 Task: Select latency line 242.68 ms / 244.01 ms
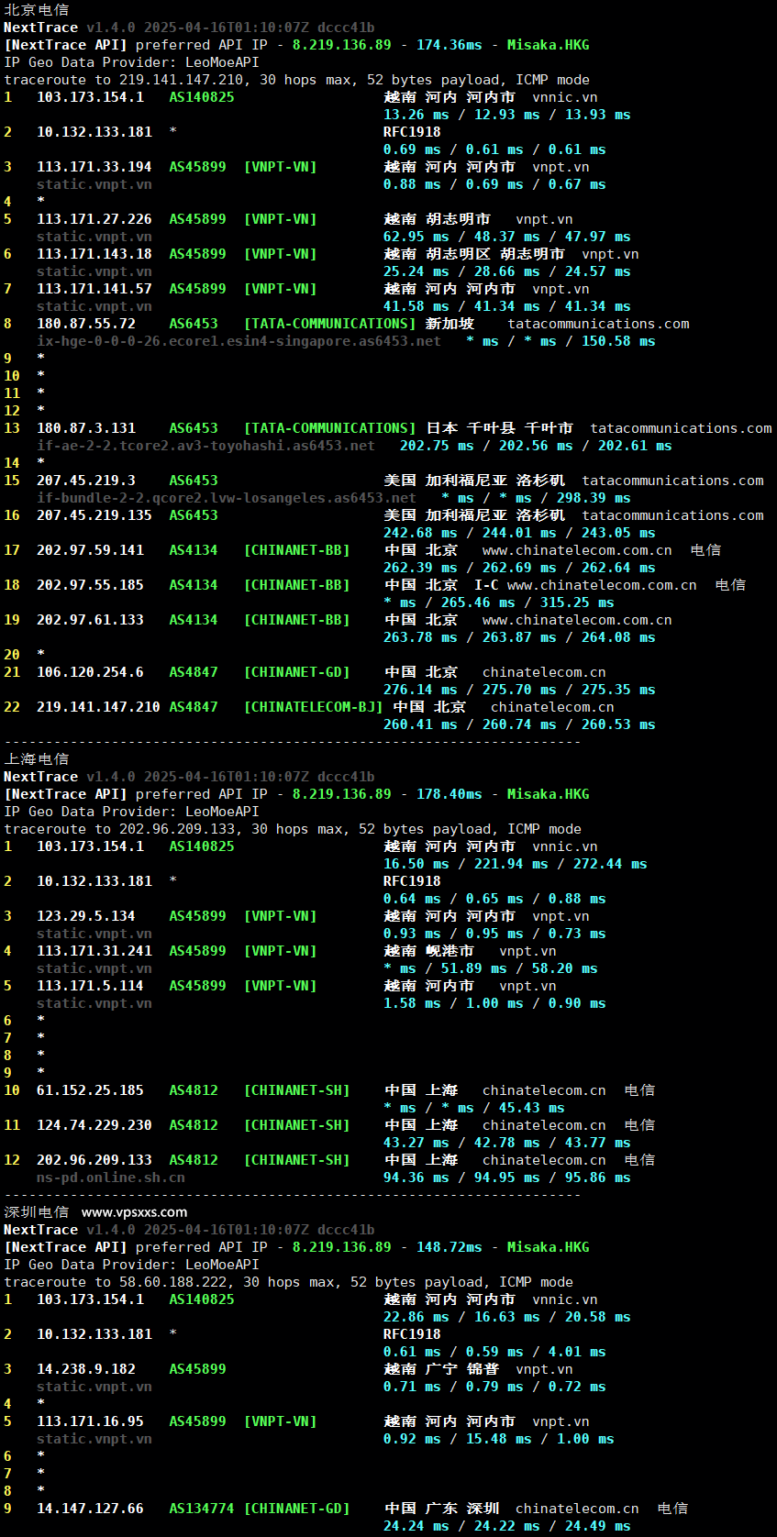click(519, 533)
